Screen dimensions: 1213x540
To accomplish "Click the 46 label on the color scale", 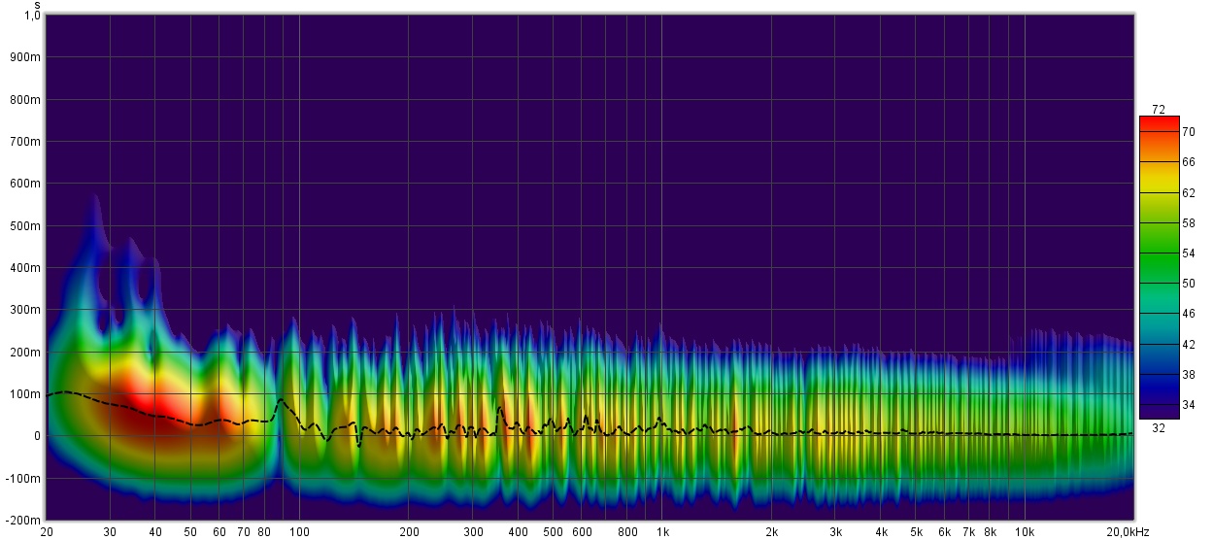I will [x=1188, y=314].
